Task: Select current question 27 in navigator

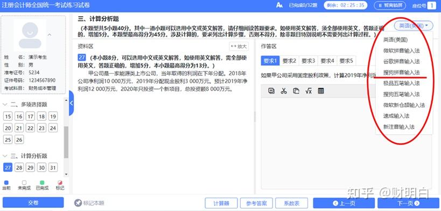Action: click(8, 168)
